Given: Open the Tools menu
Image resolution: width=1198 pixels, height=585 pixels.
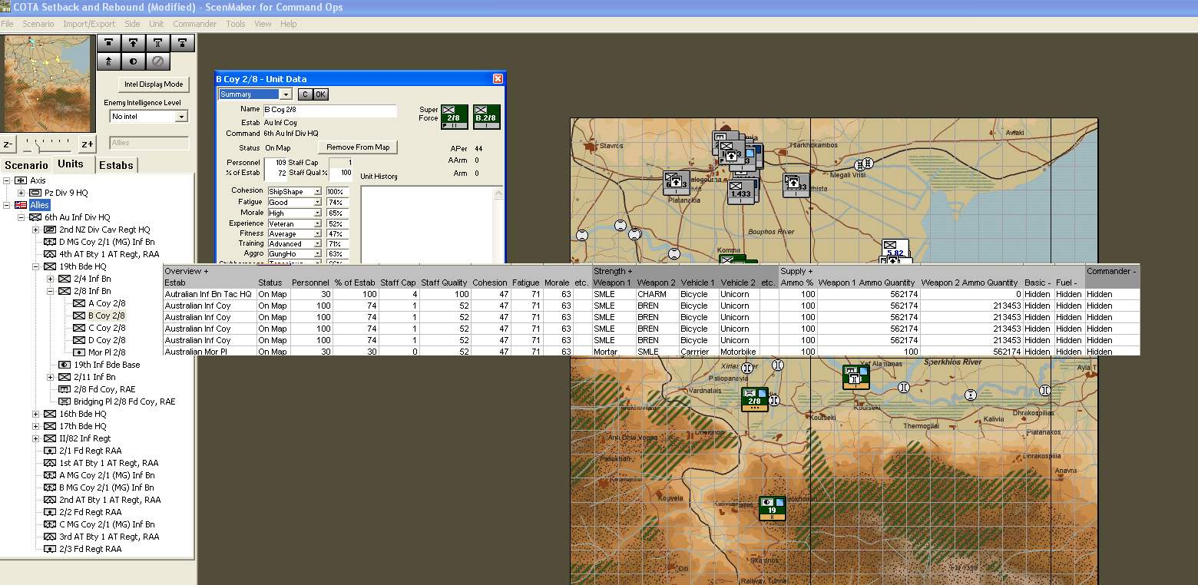Looking at the screenshot, I should [236, 24].
